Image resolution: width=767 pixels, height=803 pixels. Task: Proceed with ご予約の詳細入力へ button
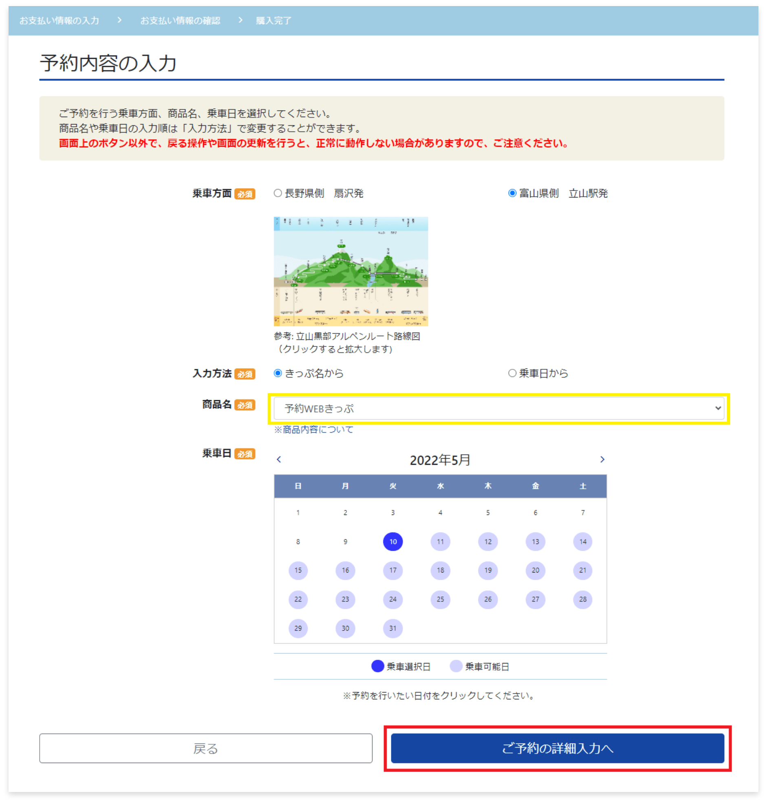click(557, 748)
